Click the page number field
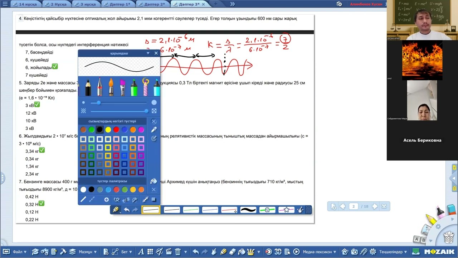The width and height of the screenshot is (458, 258). pyautogui.click(x=354, y=206)
